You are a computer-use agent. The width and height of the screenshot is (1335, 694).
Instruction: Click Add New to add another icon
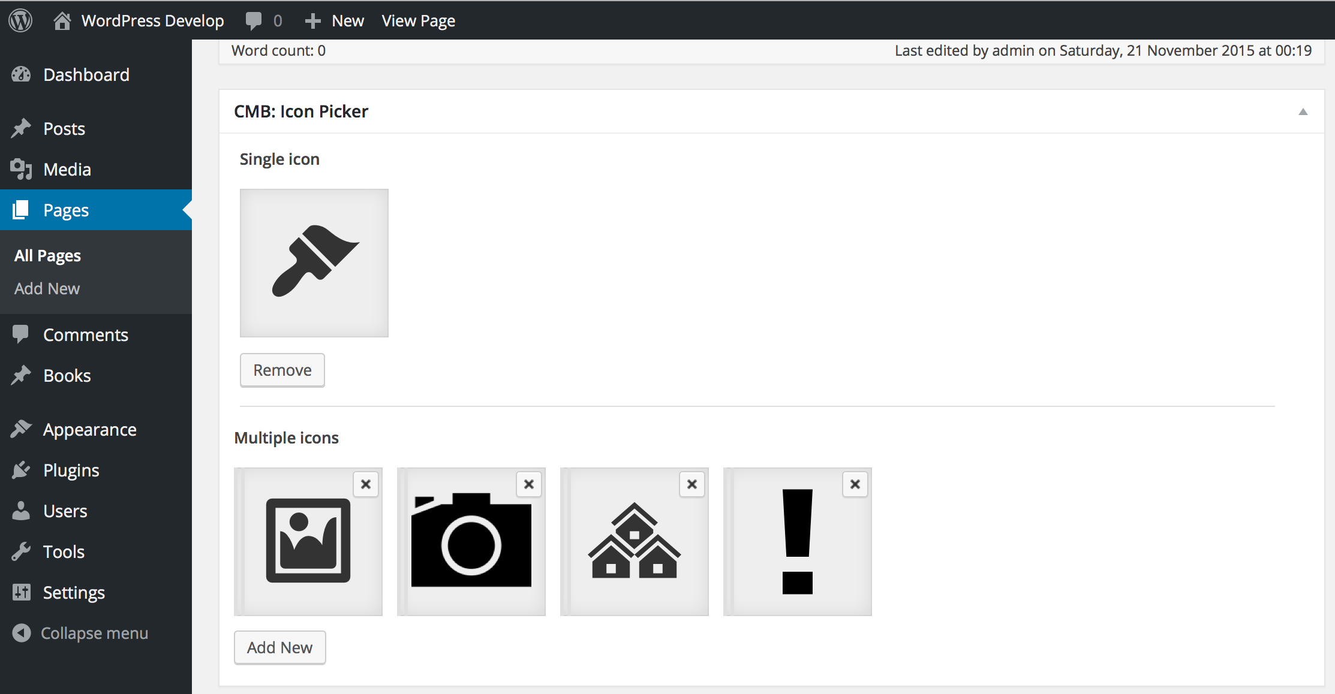pos(279,647)
